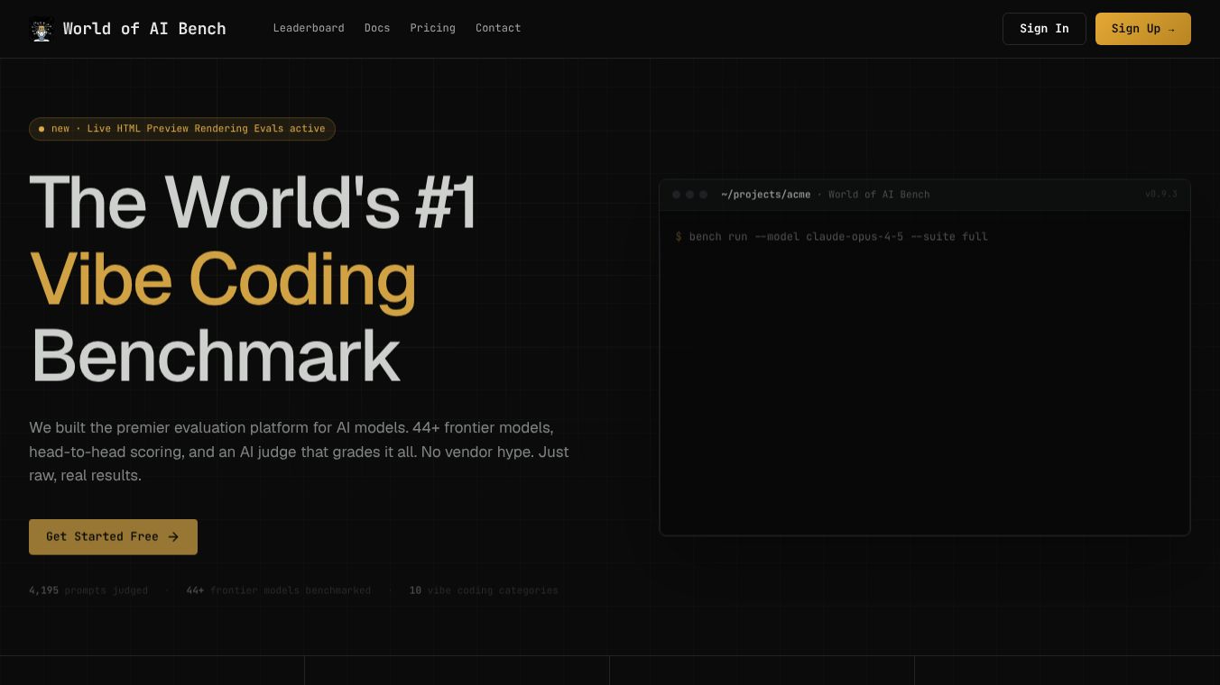Click the ~/projects/acme terminal path

765,195
